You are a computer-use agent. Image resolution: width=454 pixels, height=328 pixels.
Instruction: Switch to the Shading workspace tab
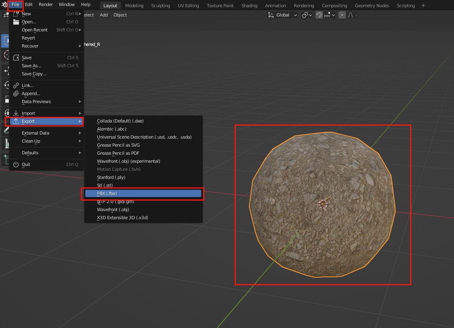[249, 6]
